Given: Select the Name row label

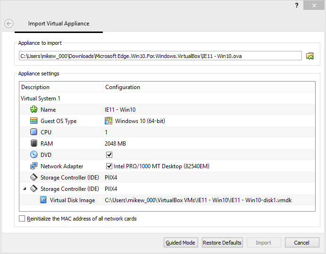Looking at the screenshot, I should 48,109.
